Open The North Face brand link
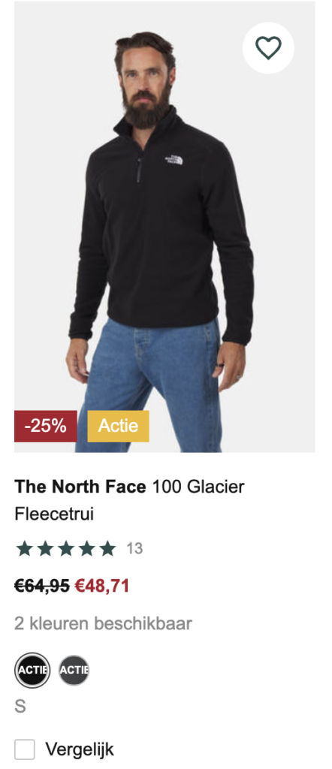Screen dimensions: 332x769 [80, 487]
